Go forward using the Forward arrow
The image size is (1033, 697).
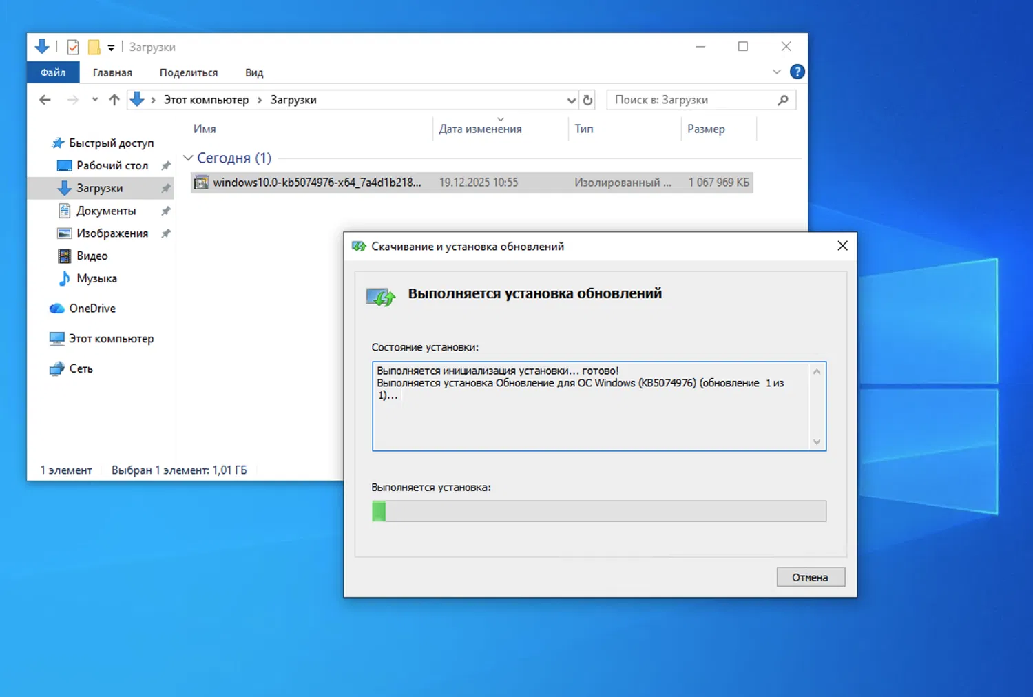click(72, 100)
